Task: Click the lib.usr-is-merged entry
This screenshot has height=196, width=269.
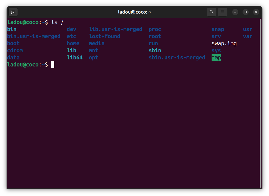Action: click(115, 29)
